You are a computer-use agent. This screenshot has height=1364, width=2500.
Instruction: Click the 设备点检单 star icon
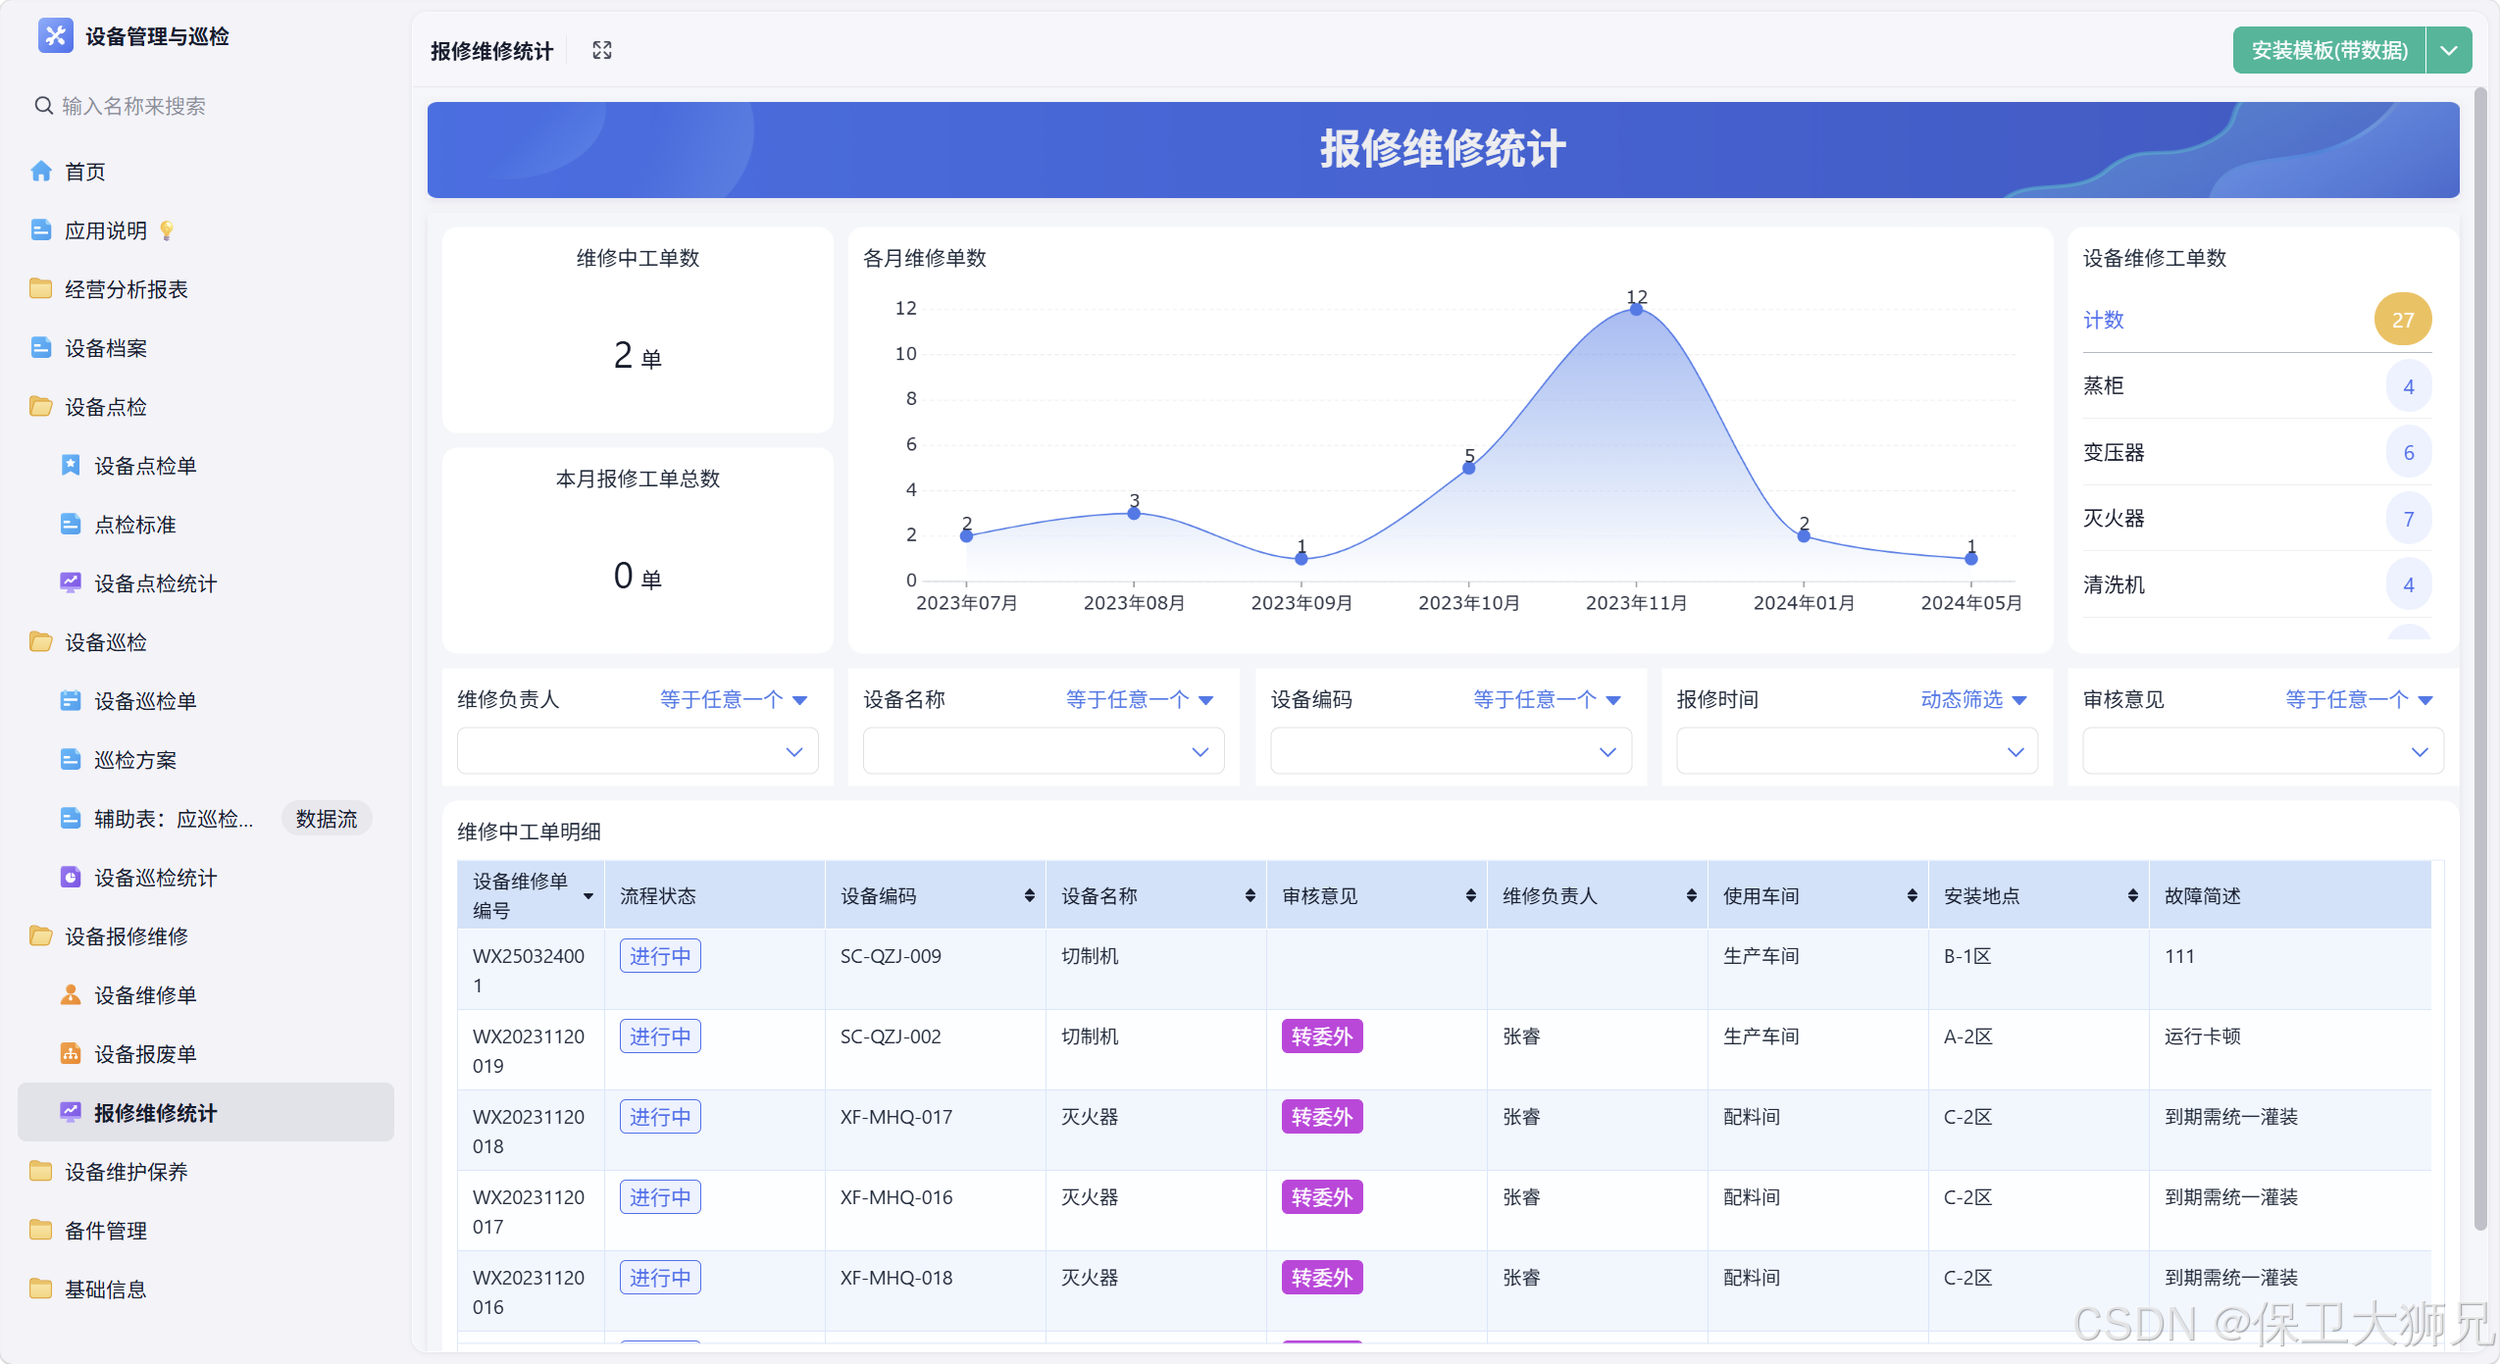[71, 466]
